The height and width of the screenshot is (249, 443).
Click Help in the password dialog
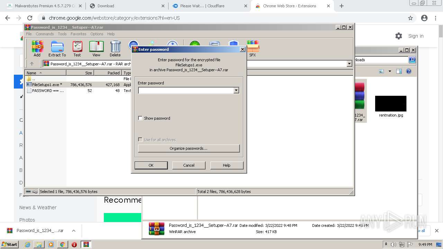tap(227, 165)
